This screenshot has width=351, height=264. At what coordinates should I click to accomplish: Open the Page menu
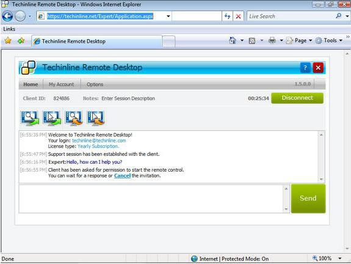[299, 40]
